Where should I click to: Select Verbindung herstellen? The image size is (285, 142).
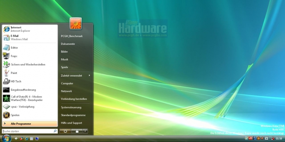(x=74, y=99)
